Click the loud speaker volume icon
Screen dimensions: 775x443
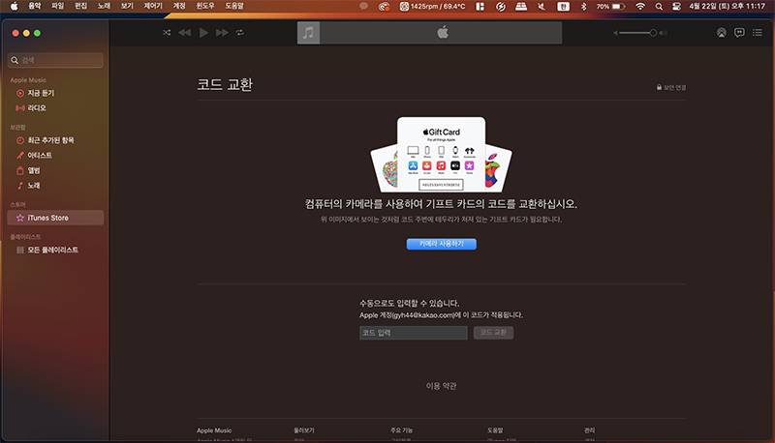(664, 33)
